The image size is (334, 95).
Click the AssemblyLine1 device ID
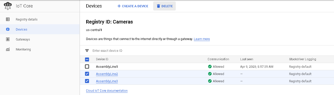click(x=107, y=67)
